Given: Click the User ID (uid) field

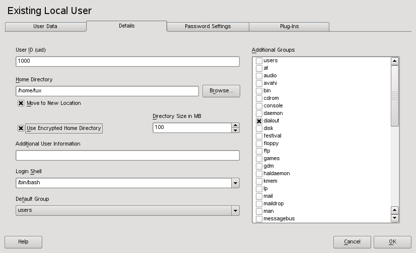Looking at the screenshot, I should point(127,61).
